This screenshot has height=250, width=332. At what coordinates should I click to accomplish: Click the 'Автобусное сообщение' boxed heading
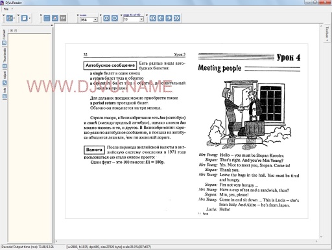pyautogui.click(x=110, y=65)
